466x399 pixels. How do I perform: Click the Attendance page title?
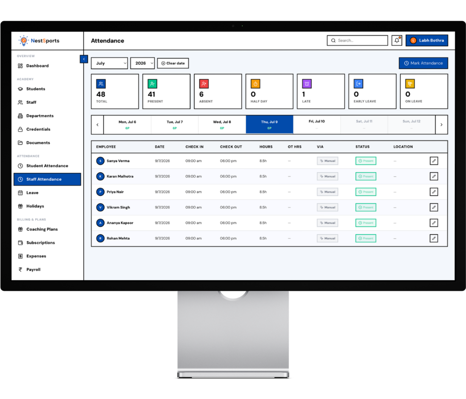[107, 41]
